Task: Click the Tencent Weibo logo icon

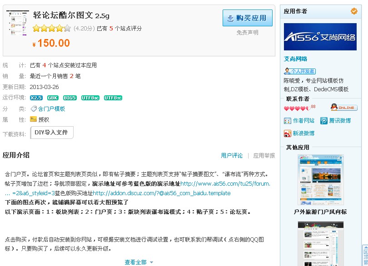Action: point(323,121)
